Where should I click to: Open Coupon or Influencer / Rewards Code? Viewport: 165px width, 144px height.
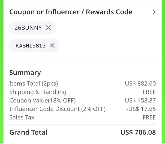(71, 12)
